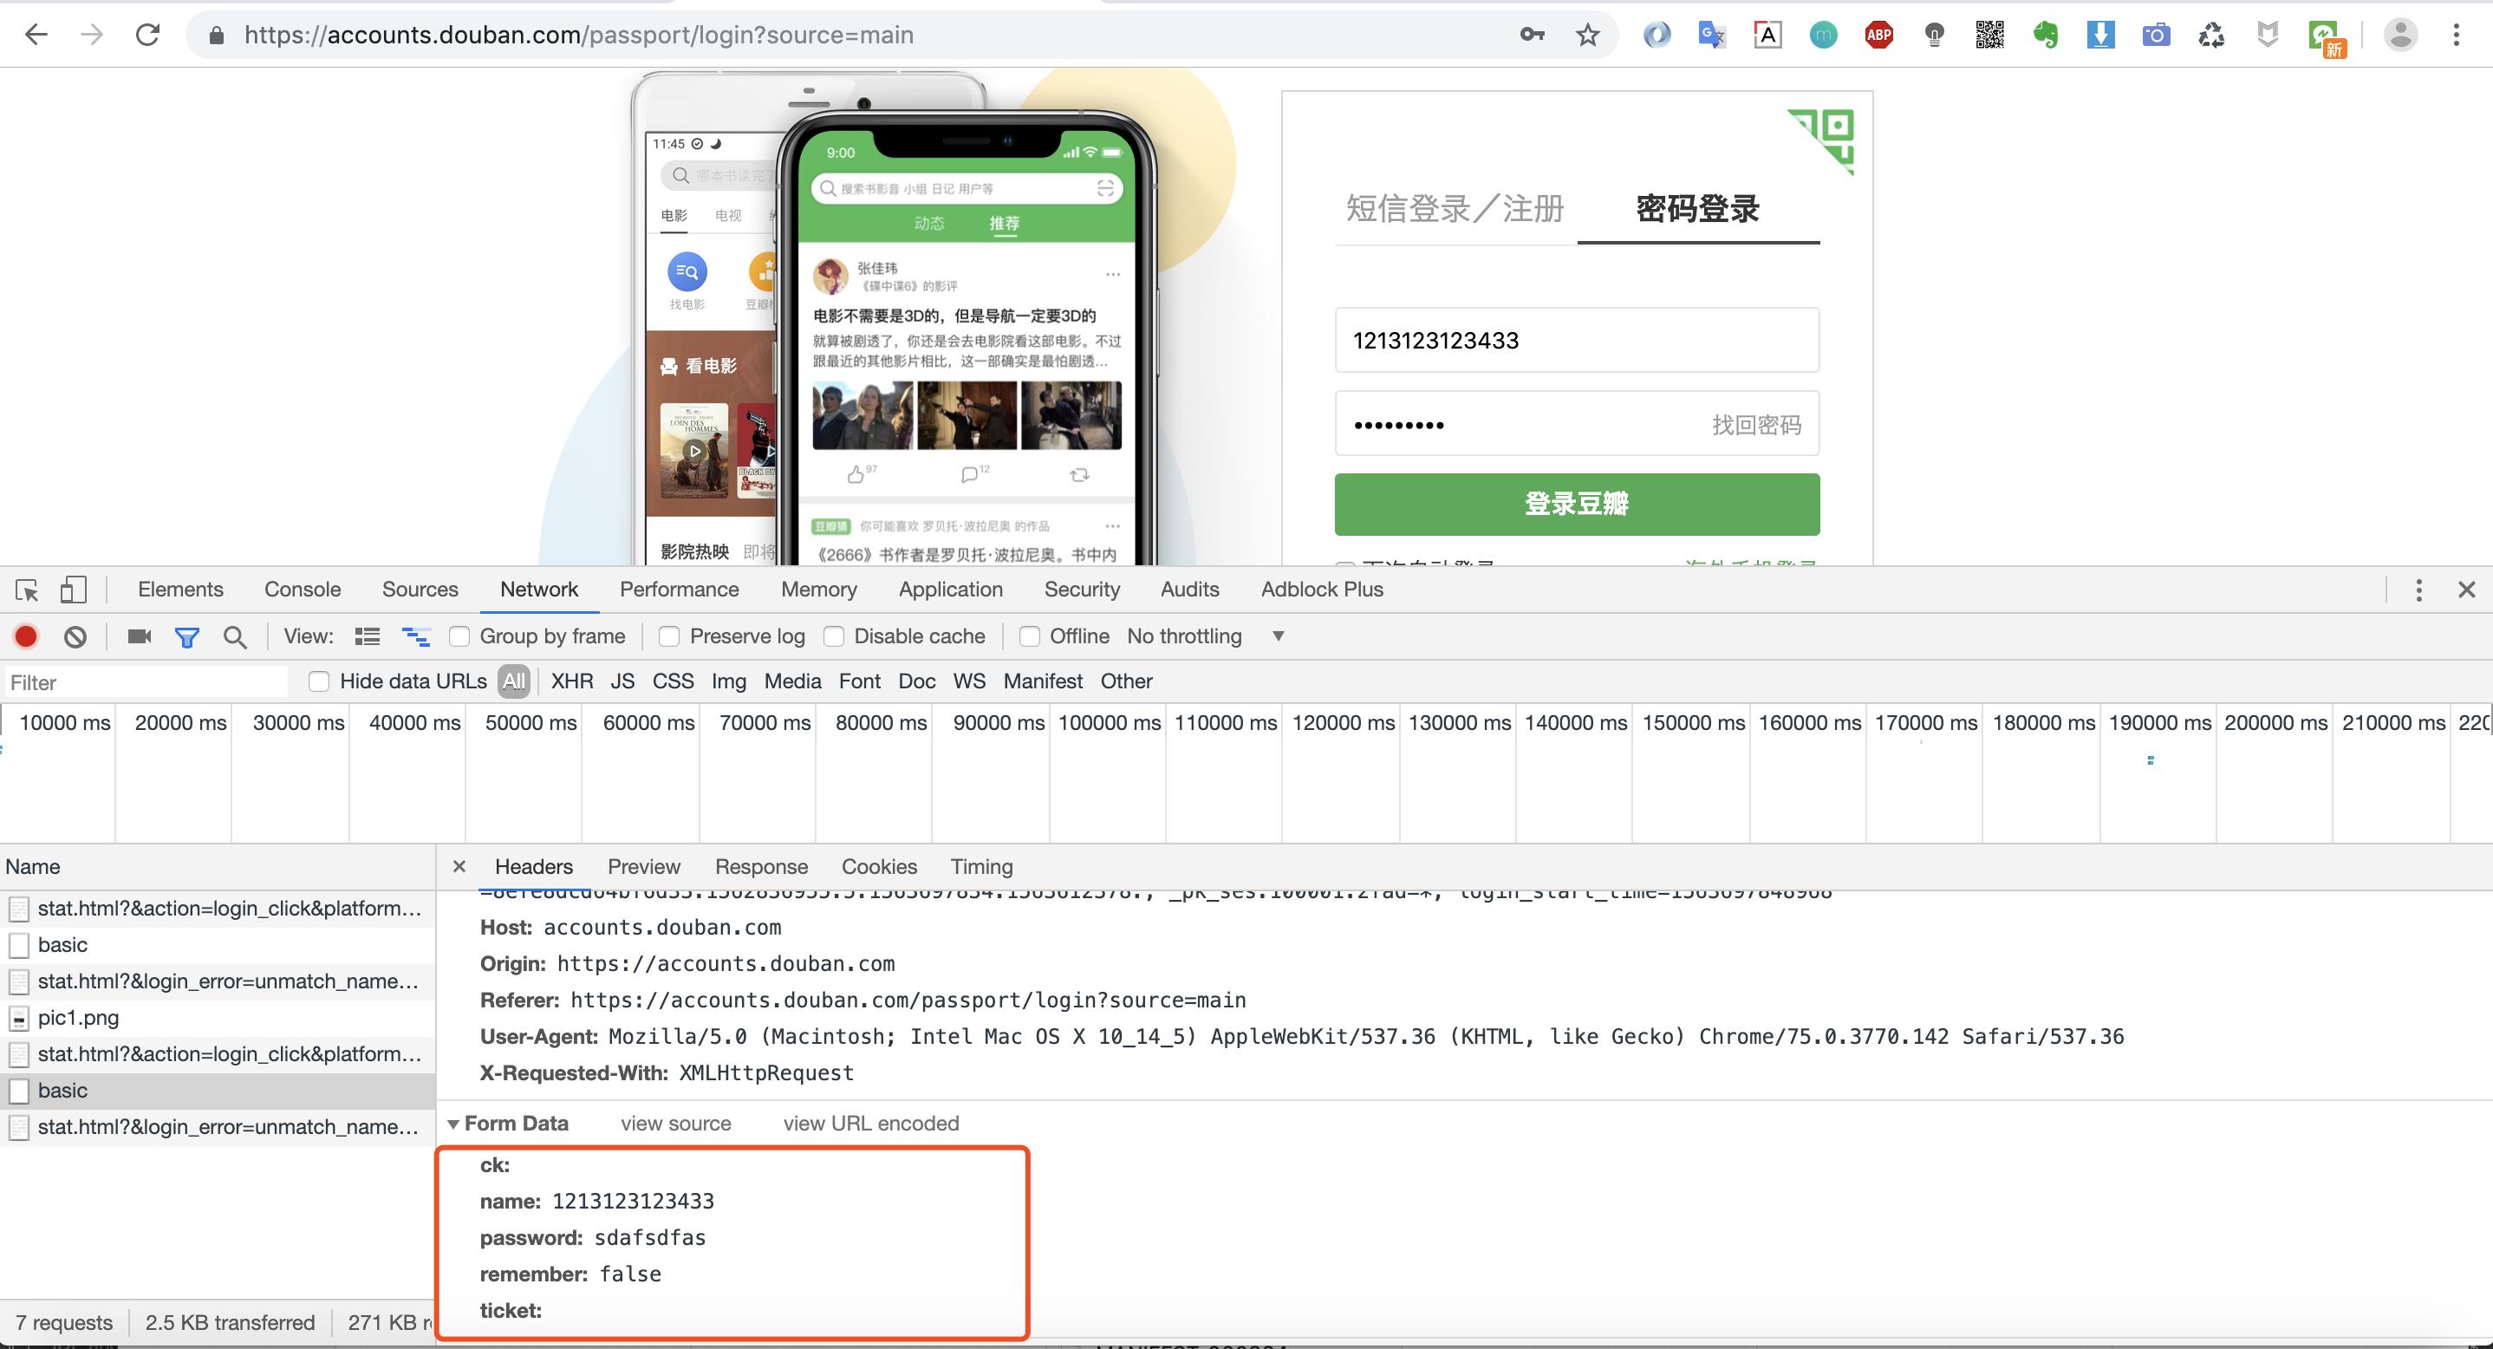This screenshot has width=2493, height=1349.
Task: Show Cookies tab of request
Action: pyautogui.click(x=879, y=866)
